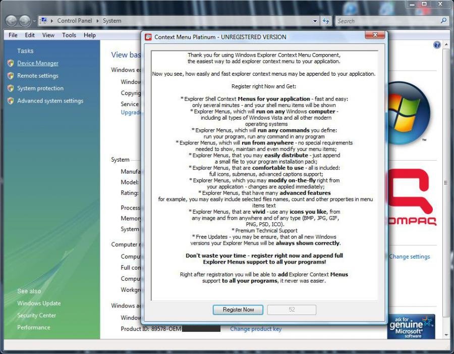Close the System Control Panel window
The height and width of the screenshot is (354, 454).
[440, 4]
